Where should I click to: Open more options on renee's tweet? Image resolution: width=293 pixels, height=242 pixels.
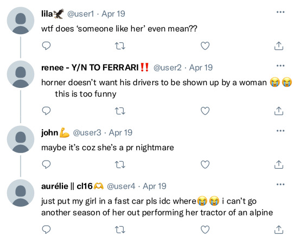point(281,66)
